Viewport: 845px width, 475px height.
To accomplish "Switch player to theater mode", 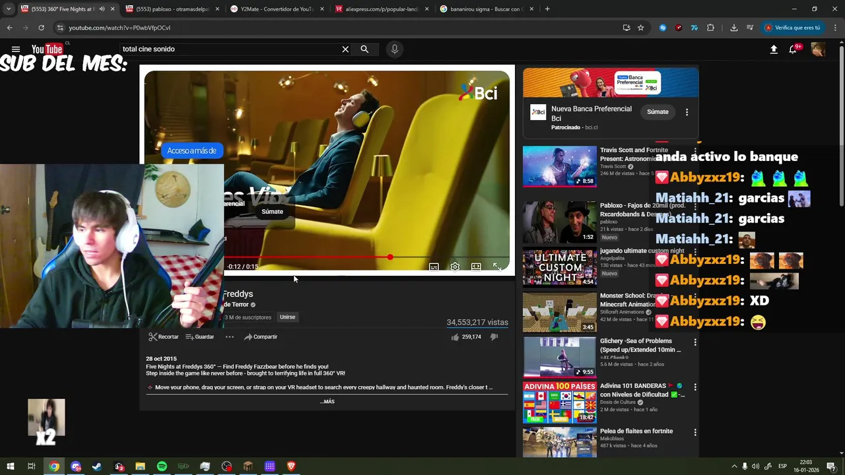I will [x=476, y=267].
